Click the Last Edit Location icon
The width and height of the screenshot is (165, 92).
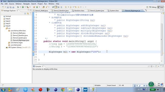point(76,7)
